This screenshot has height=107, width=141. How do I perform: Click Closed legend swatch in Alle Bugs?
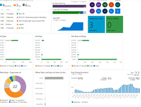coord(52,66)
